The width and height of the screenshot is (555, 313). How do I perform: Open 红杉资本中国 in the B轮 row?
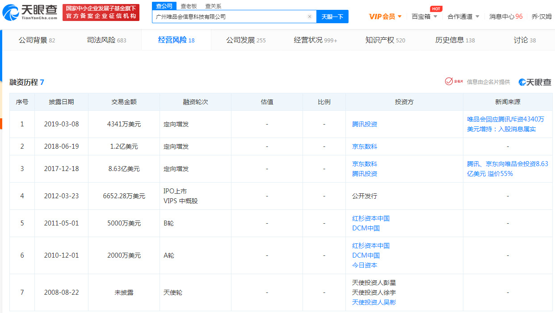coord(371,218)
